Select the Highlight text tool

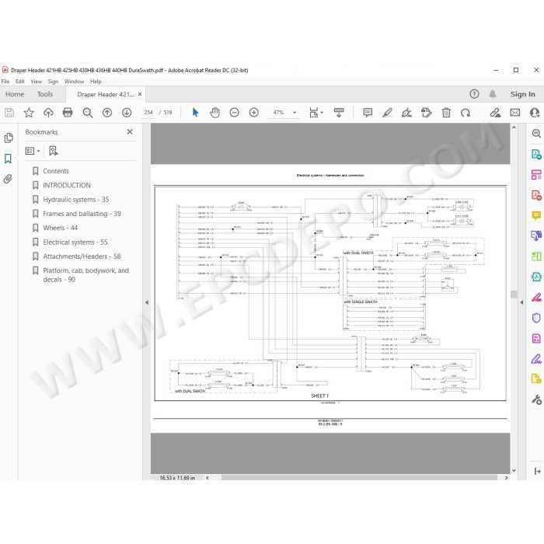(x=387, y=113)
